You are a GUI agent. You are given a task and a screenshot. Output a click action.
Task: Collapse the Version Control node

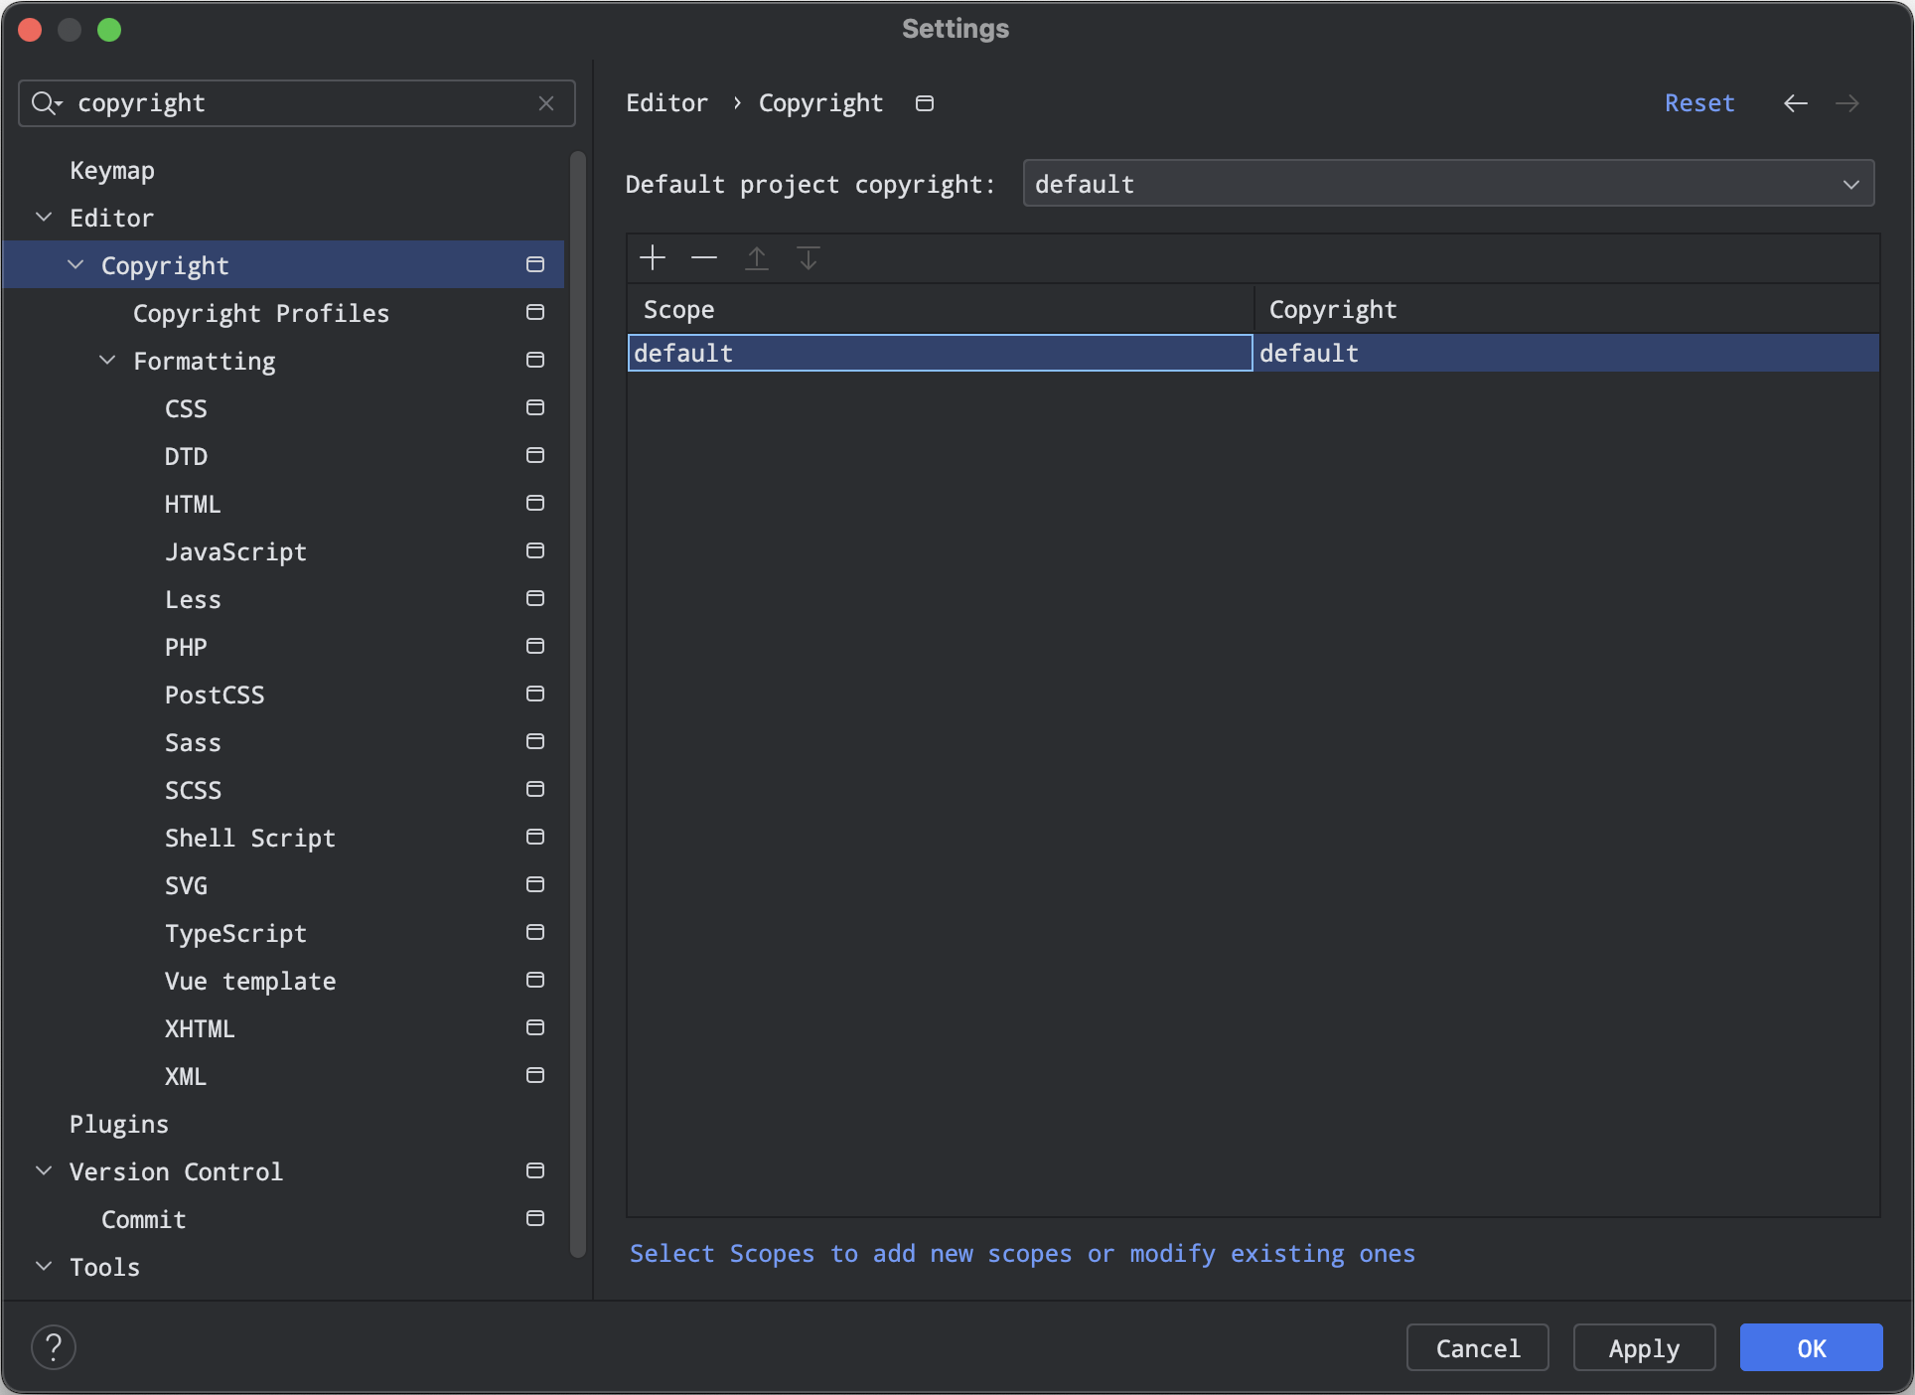coord(44,1170)
